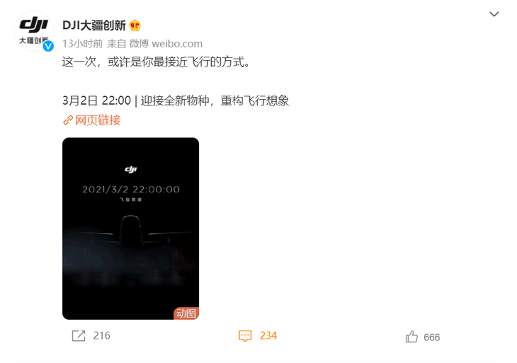Click the DJI logo inside teaser image
The width and height of the screenshot is (517, 363).
point(131,169)
